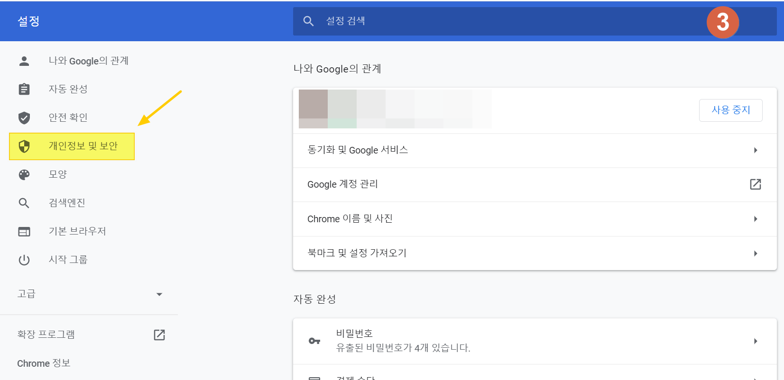The height and width of the screenshot is (380, 784).
Task: Click the browser window icon for 기본 브라우저
Action: pos(24,232)
